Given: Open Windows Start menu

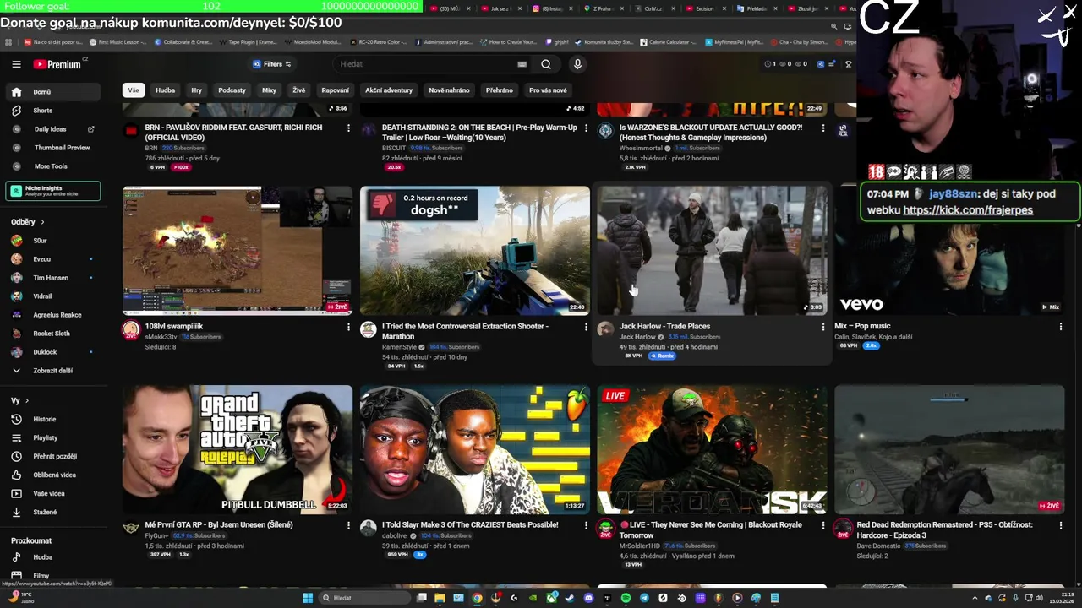Looking at the screenshot, I should pos(308,598).
